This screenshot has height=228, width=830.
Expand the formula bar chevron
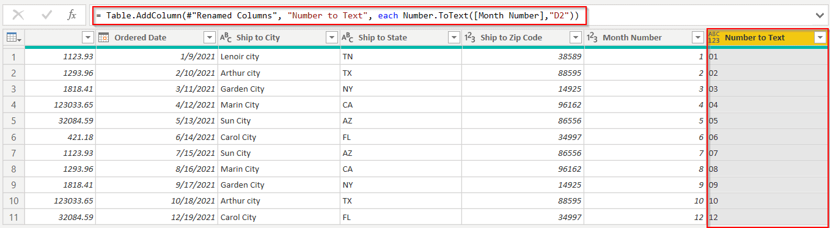(820, 15)
